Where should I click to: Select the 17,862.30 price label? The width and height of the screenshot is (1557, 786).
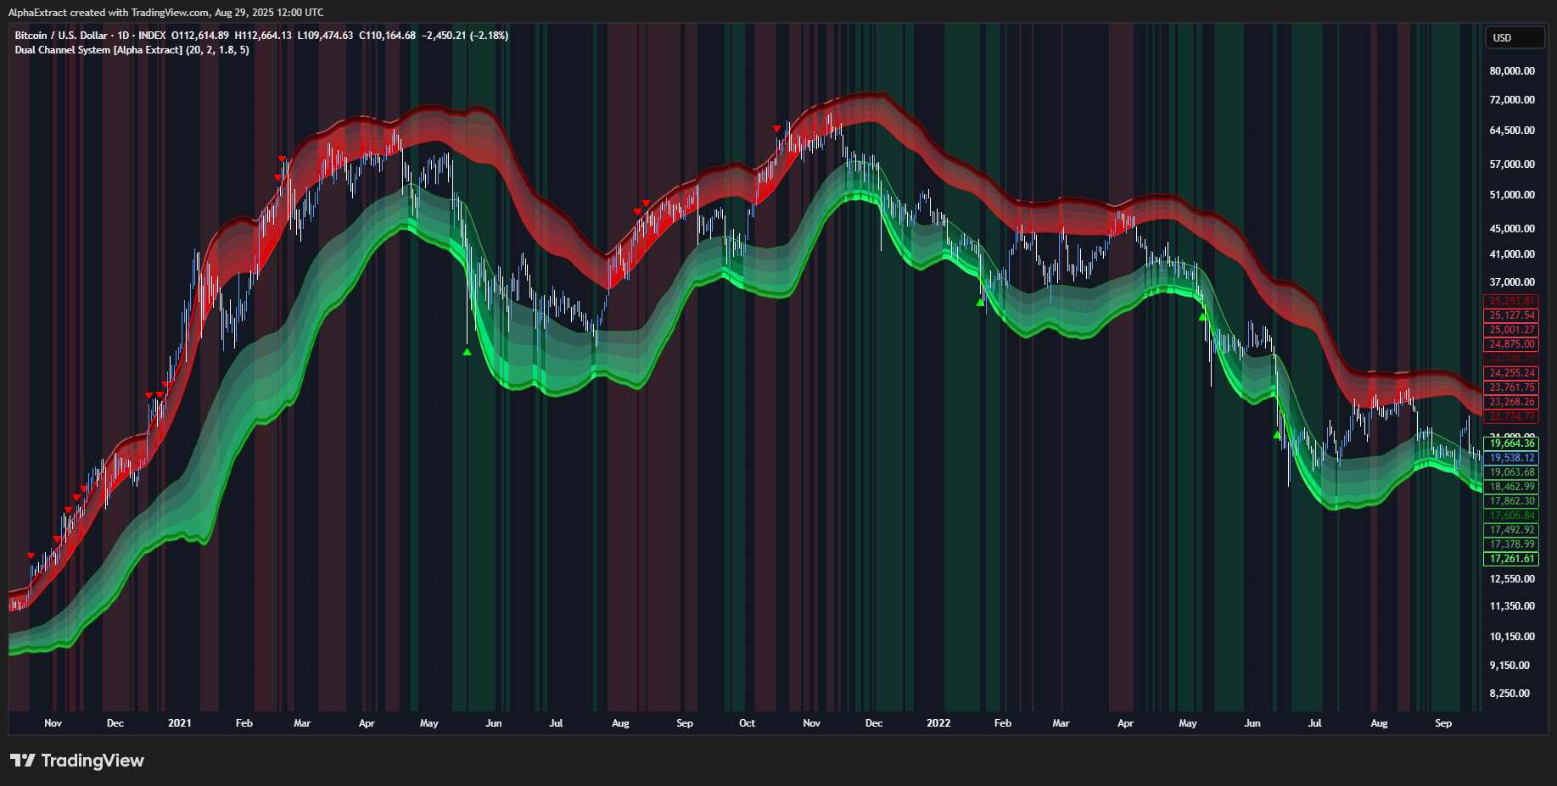pos(1511,501)
